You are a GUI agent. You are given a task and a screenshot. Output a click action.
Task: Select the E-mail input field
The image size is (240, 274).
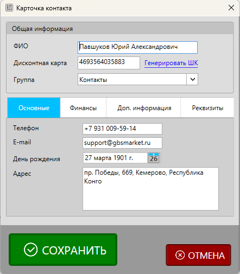pyautogui.click(x=122, y=143)
